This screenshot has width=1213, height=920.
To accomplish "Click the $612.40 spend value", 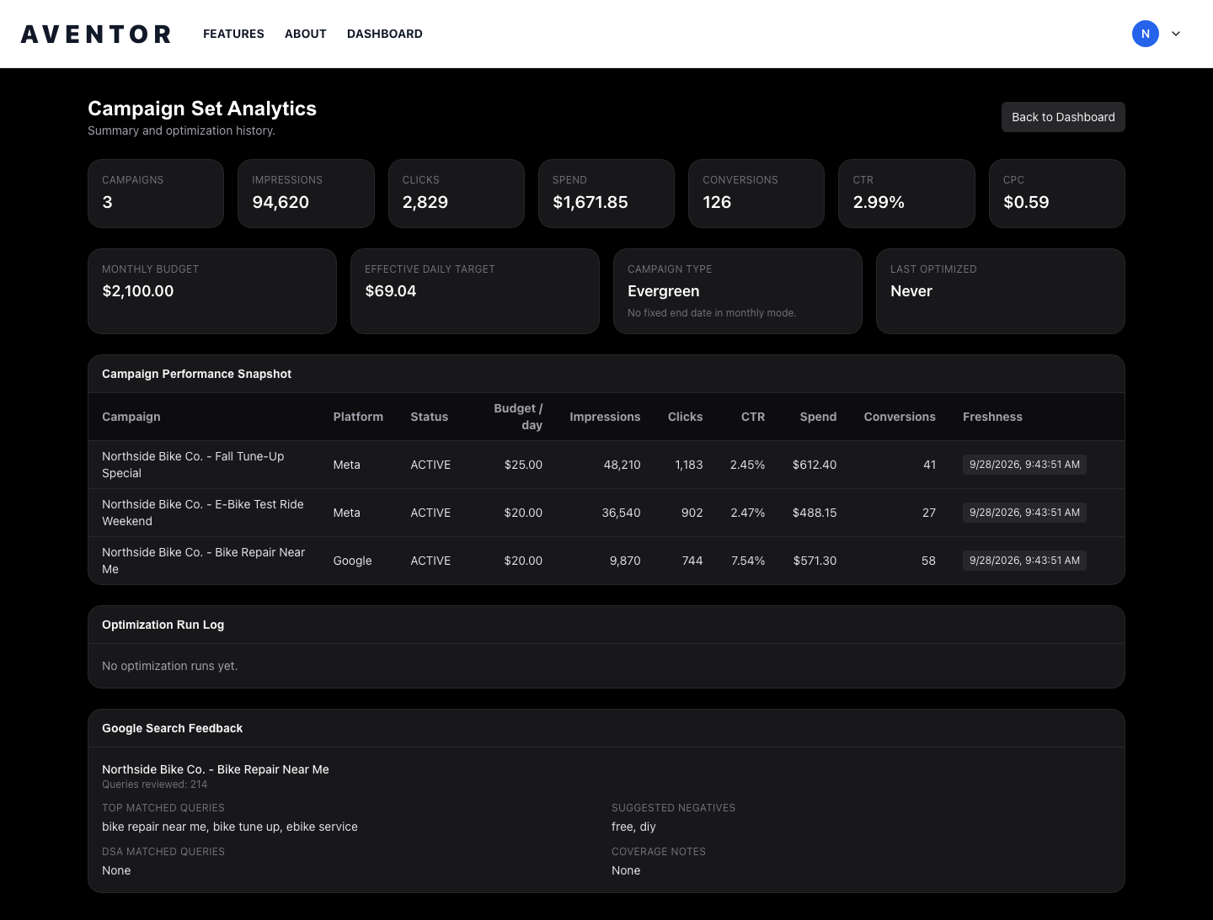I will 815,465.
